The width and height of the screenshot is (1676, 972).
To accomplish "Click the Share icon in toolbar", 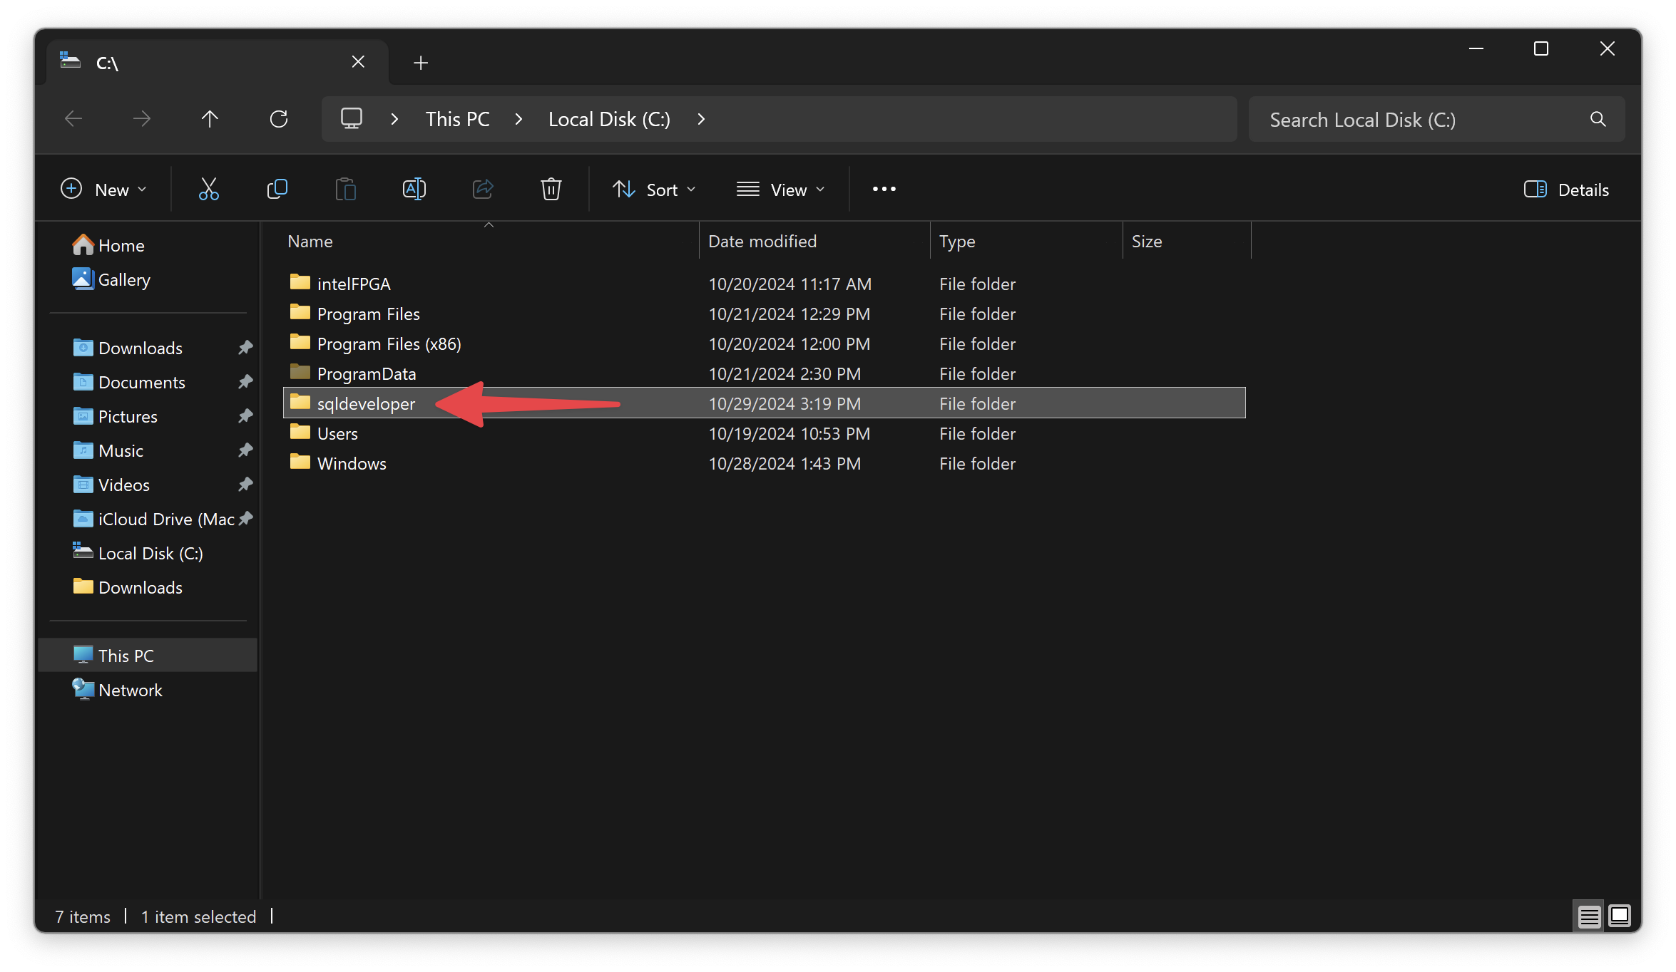I will [x=483, y=190].
